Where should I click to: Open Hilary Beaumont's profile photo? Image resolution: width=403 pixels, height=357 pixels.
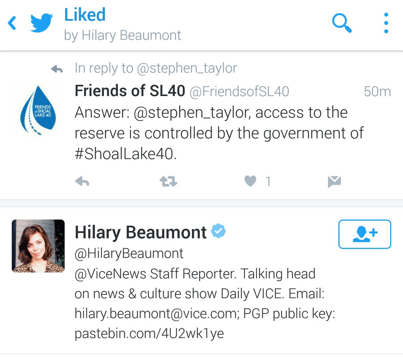pyautogui.click(x=38, y=246)
